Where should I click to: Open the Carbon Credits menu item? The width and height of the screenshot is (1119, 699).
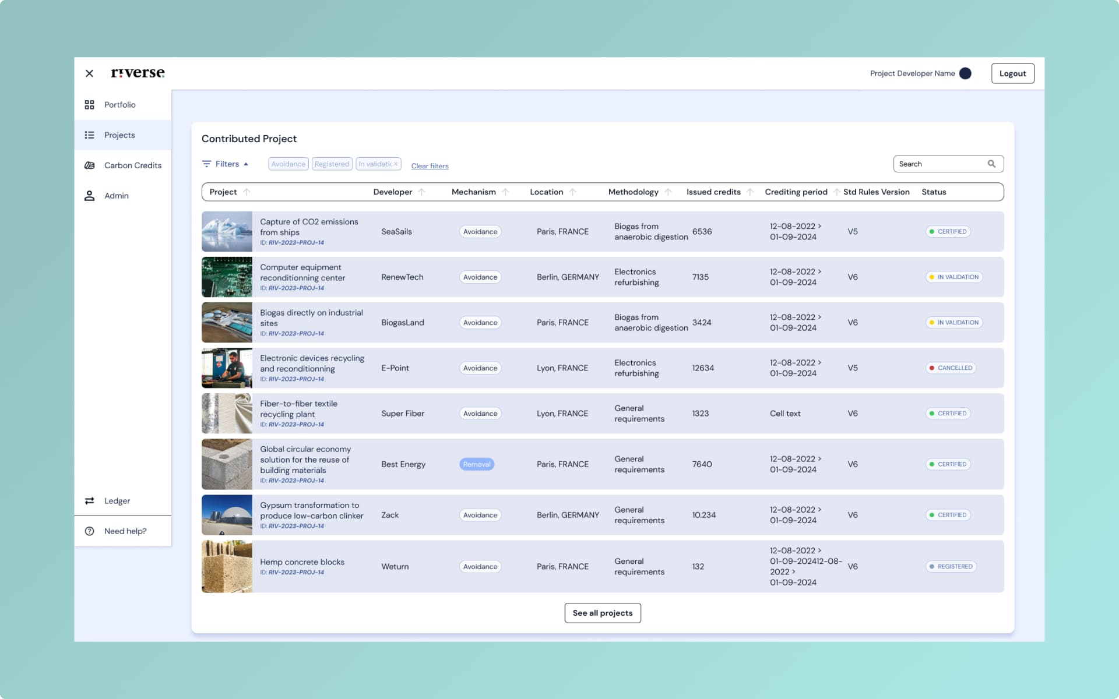[133, 165]
